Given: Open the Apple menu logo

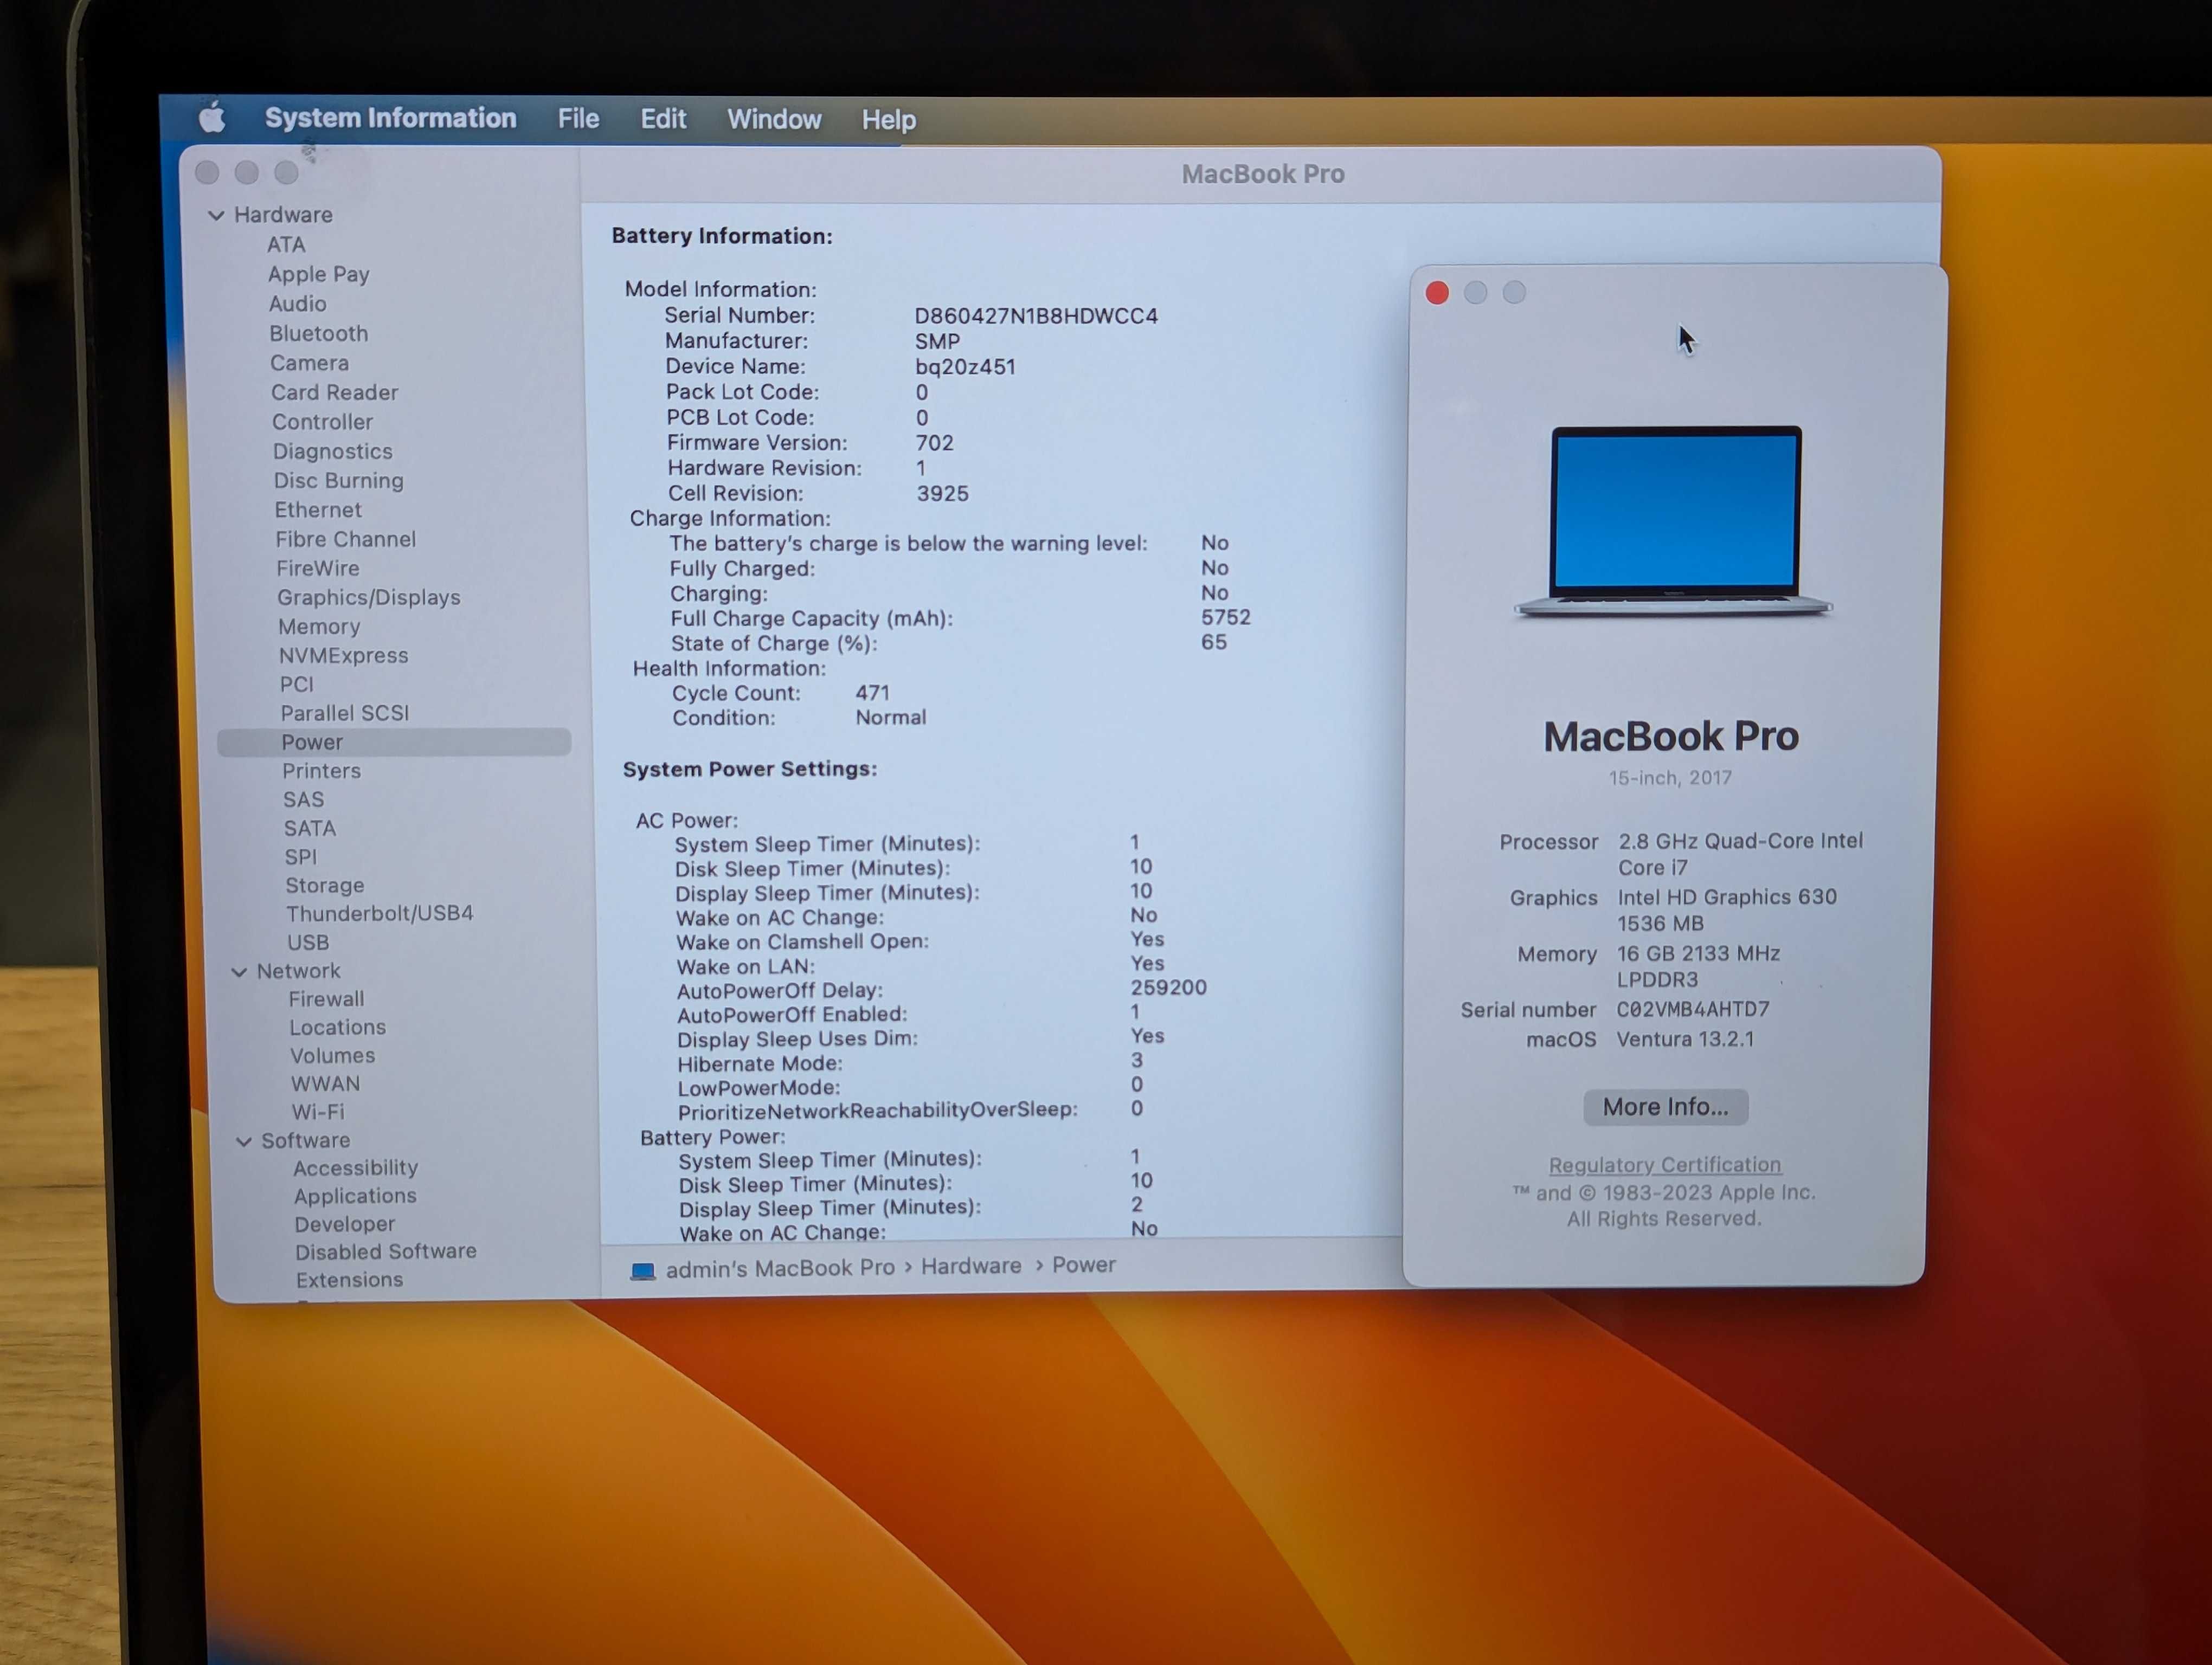Looking at the screenshot, I should [x=212, y=118].
